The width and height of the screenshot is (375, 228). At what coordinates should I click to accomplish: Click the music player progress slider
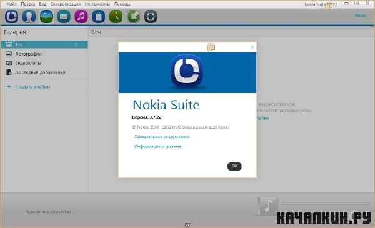pyautogui.click(x=325, y=203)
